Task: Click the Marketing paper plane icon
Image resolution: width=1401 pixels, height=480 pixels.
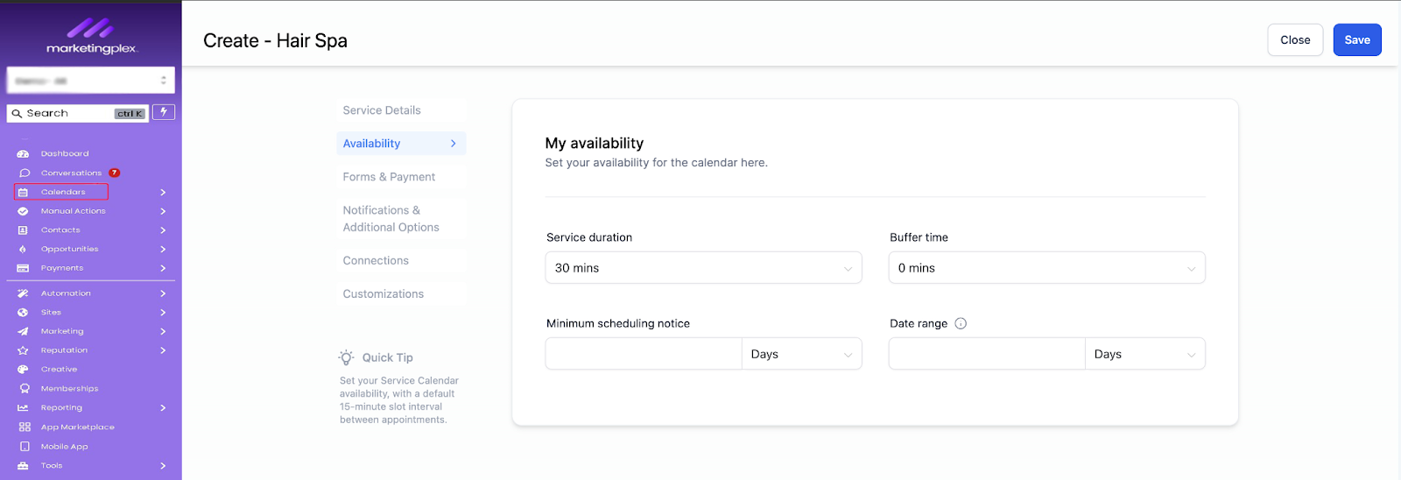Action: [x=23, y=332]
